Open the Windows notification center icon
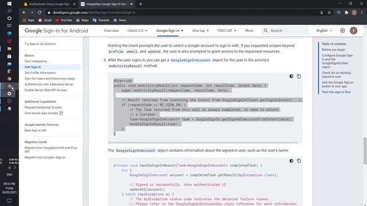 (9, 201)
